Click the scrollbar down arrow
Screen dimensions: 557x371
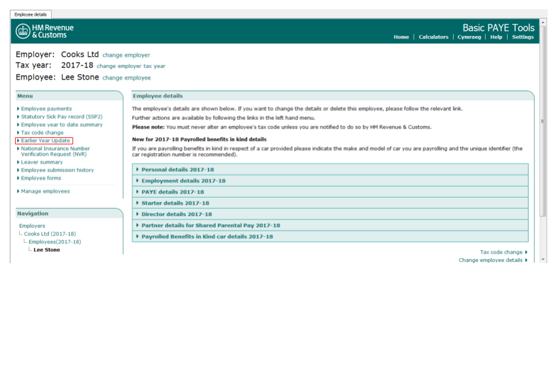[542, 260]
